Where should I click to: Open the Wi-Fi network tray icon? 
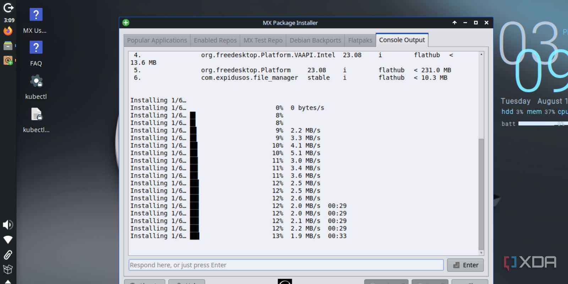(x=8, y=240)
